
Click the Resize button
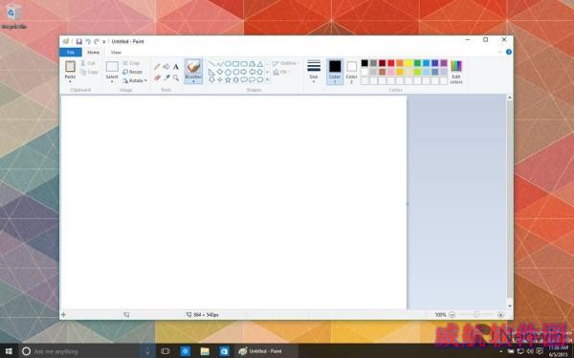[133, 72]
